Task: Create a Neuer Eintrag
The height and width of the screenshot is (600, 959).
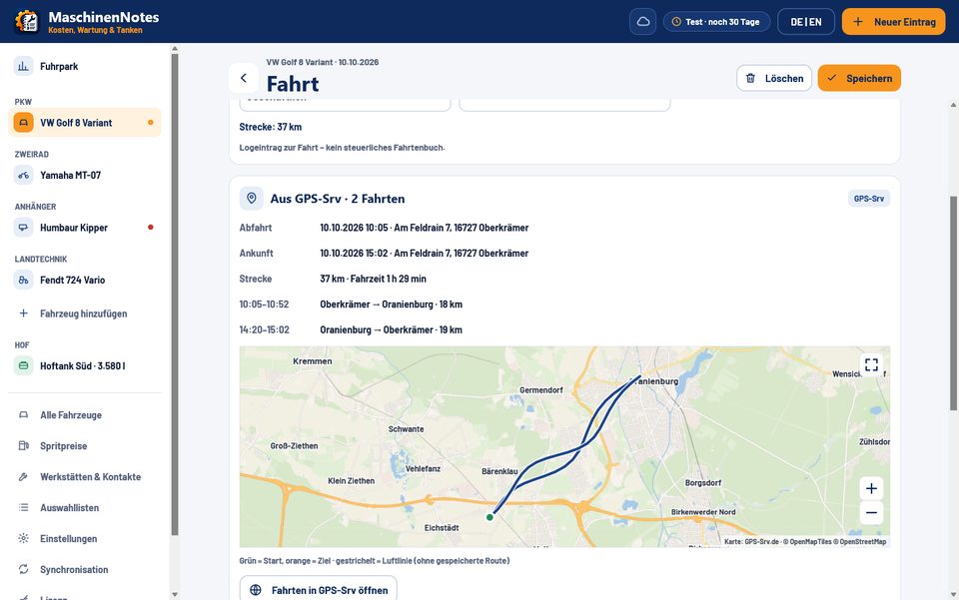Action: point(893,21)
